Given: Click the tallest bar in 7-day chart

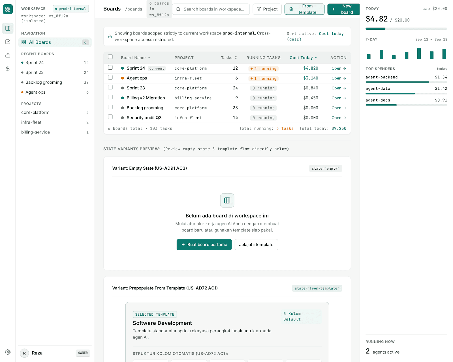Looking at the screenshot, I should pos(419,53).
